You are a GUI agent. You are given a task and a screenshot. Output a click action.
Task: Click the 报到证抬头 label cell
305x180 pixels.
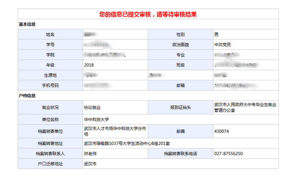point(180,107)
